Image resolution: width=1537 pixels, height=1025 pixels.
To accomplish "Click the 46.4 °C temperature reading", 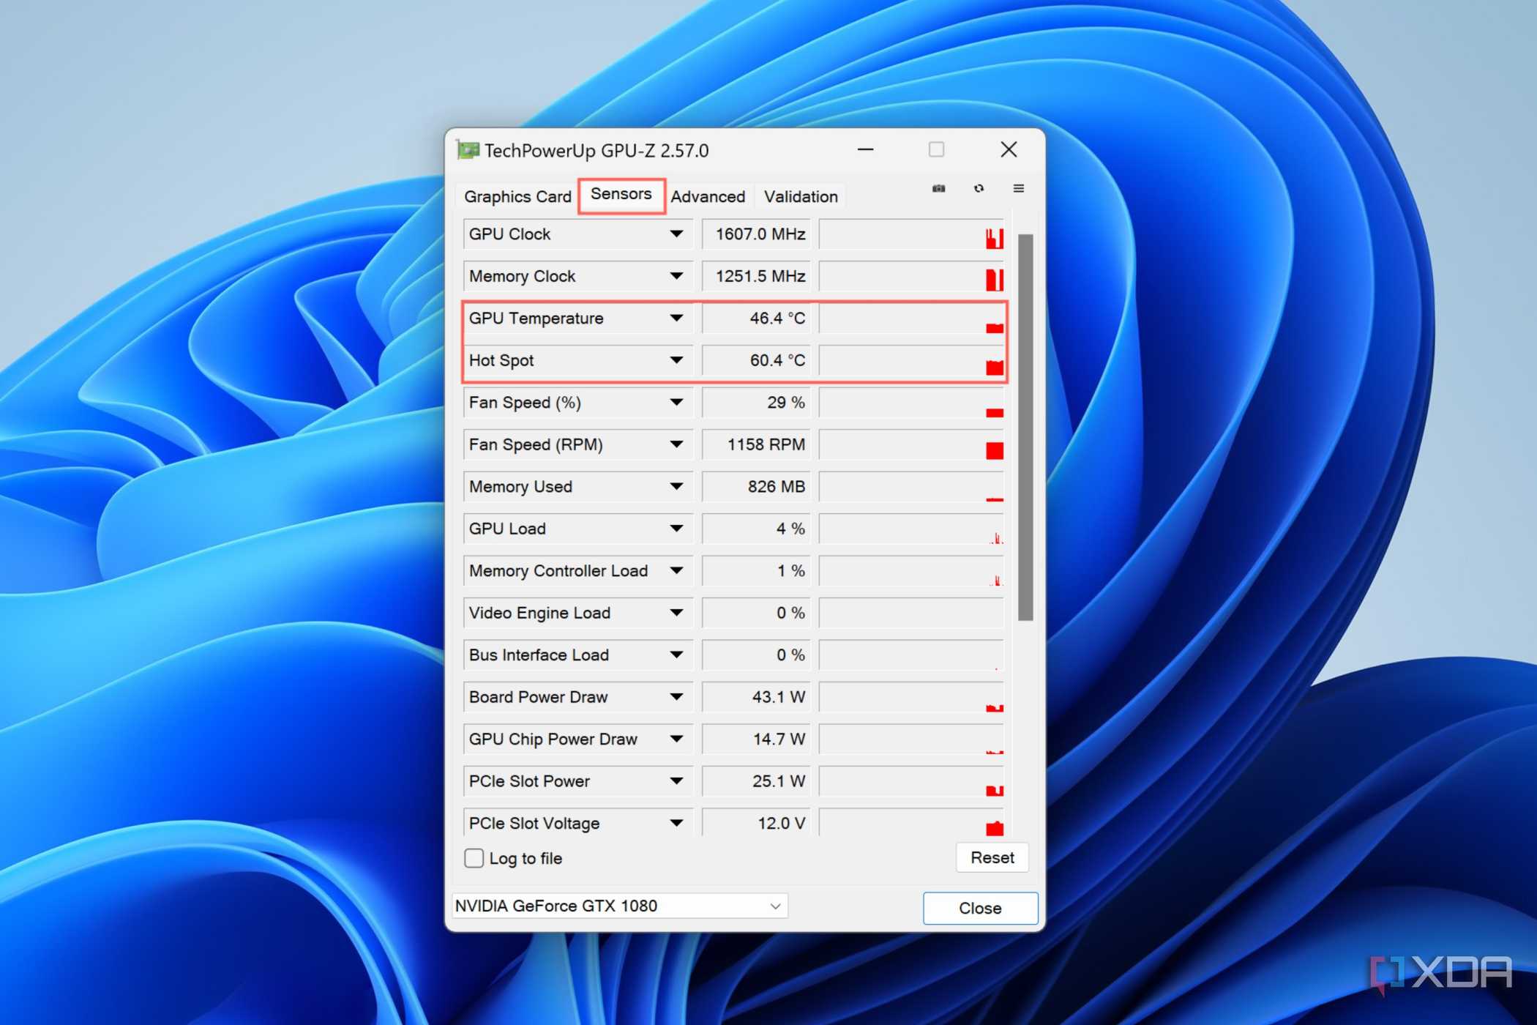I will click(756, 318).
